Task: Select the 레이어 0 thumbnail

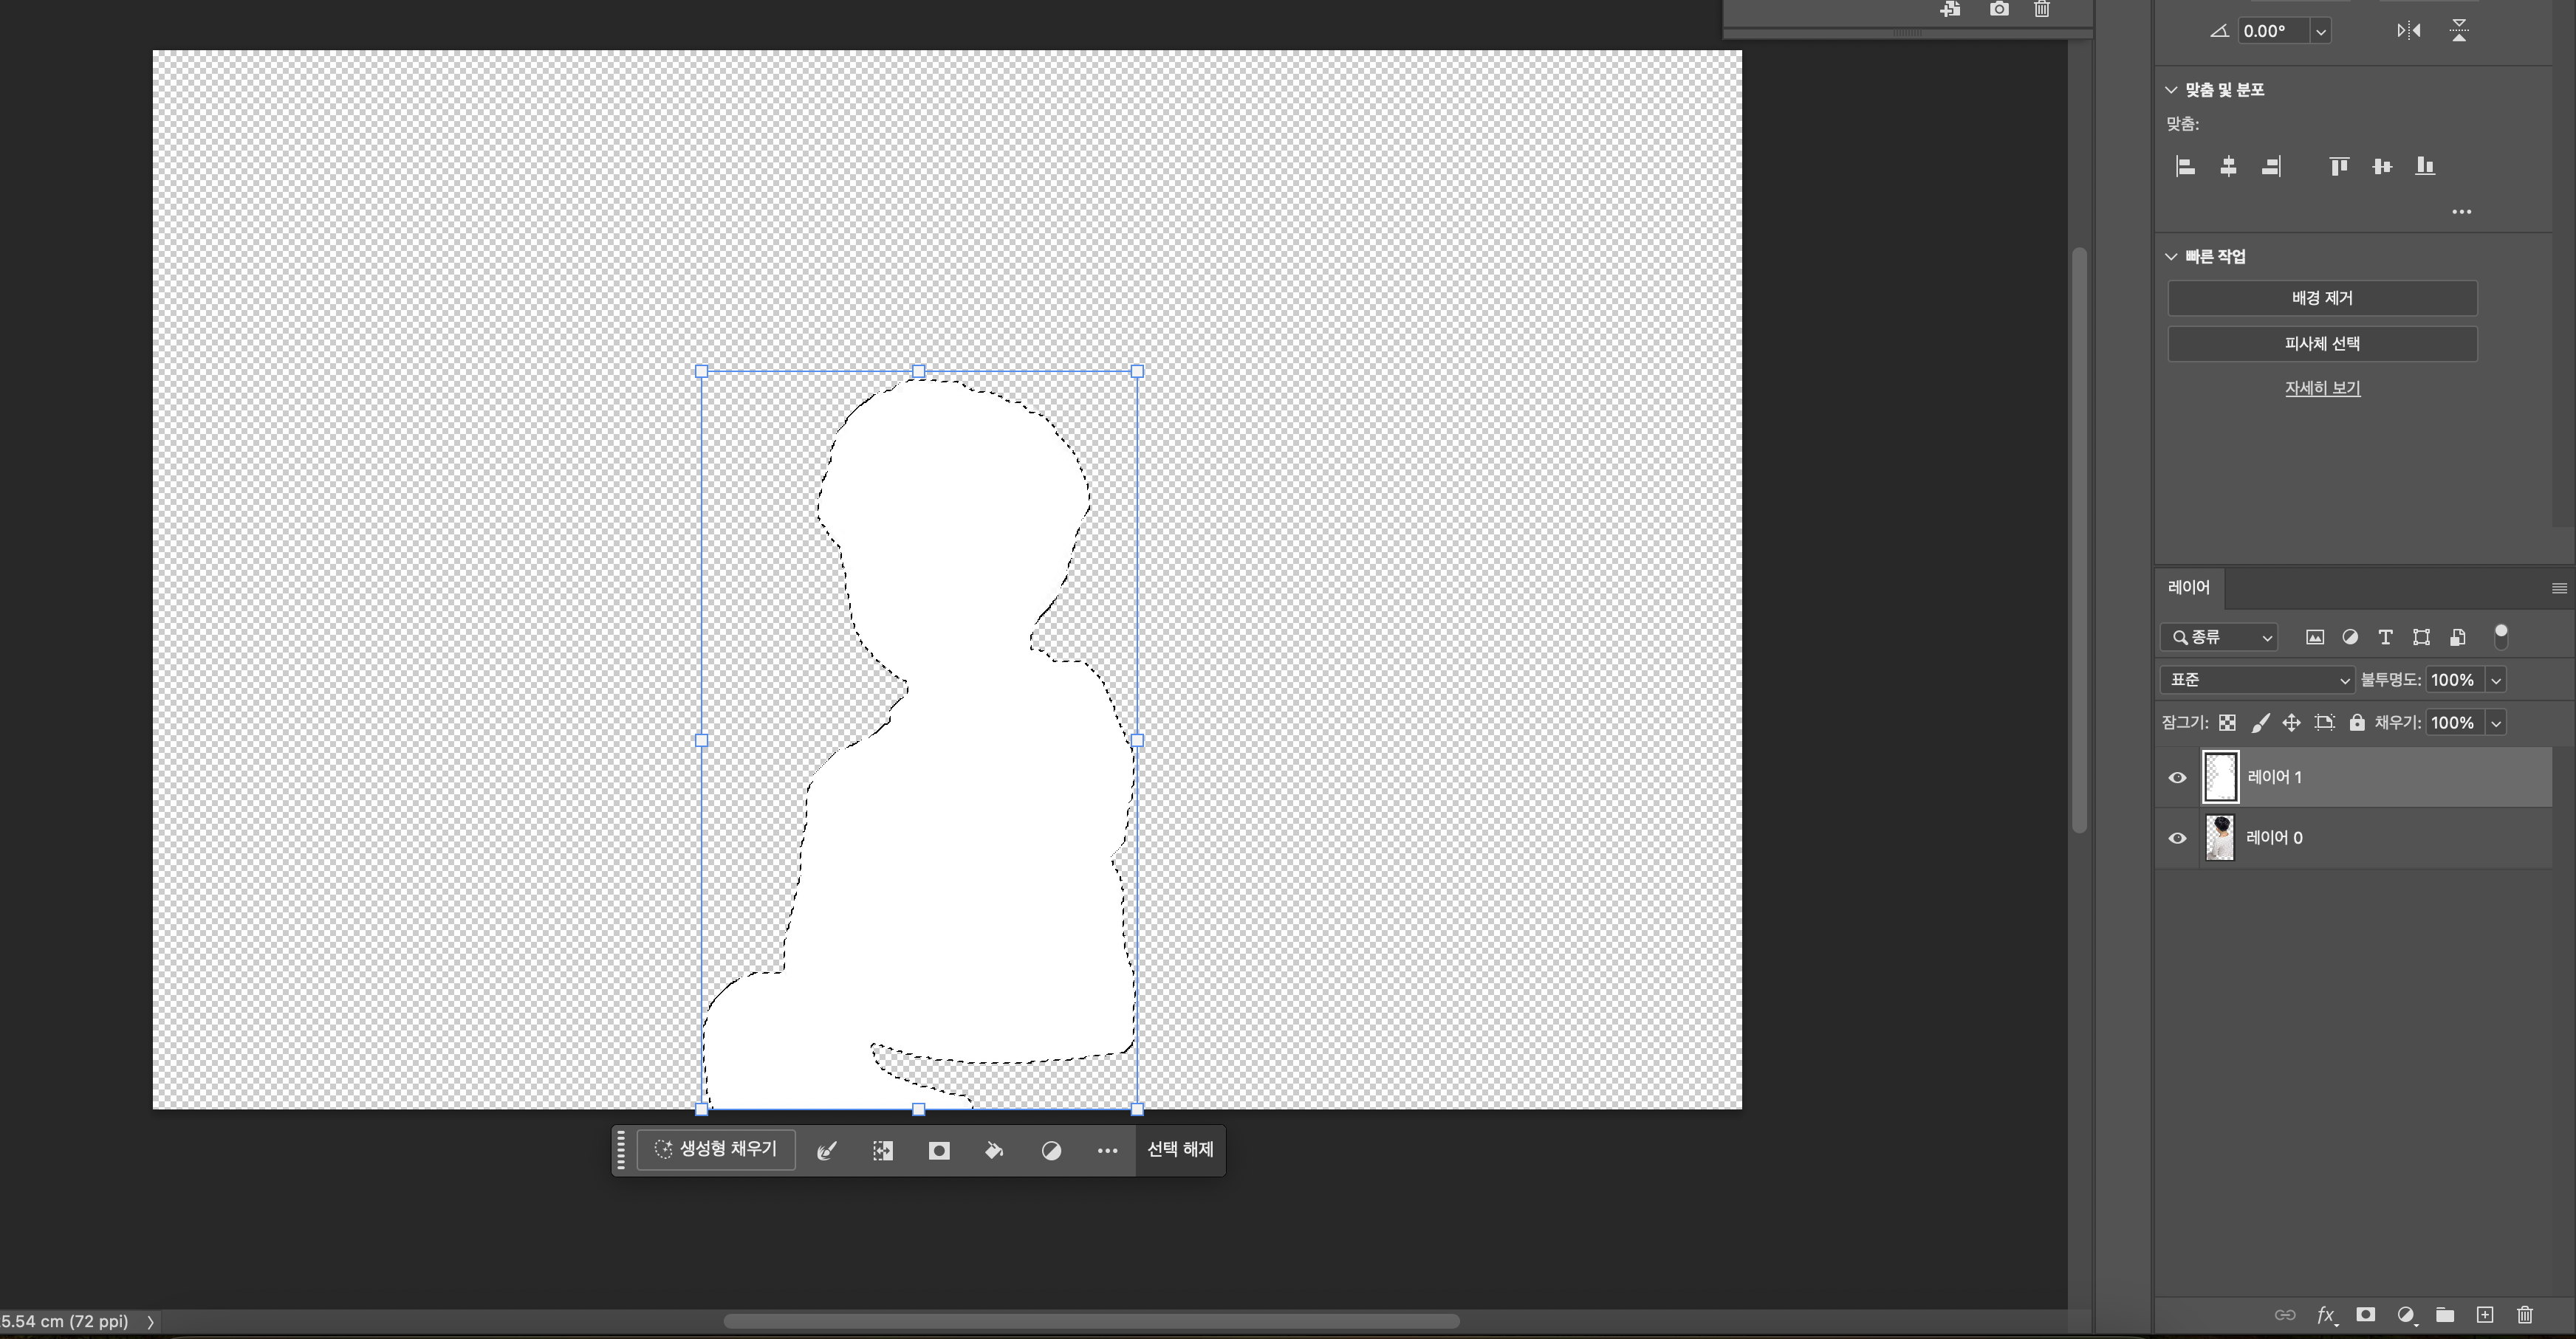Action: pos(2220,837)
